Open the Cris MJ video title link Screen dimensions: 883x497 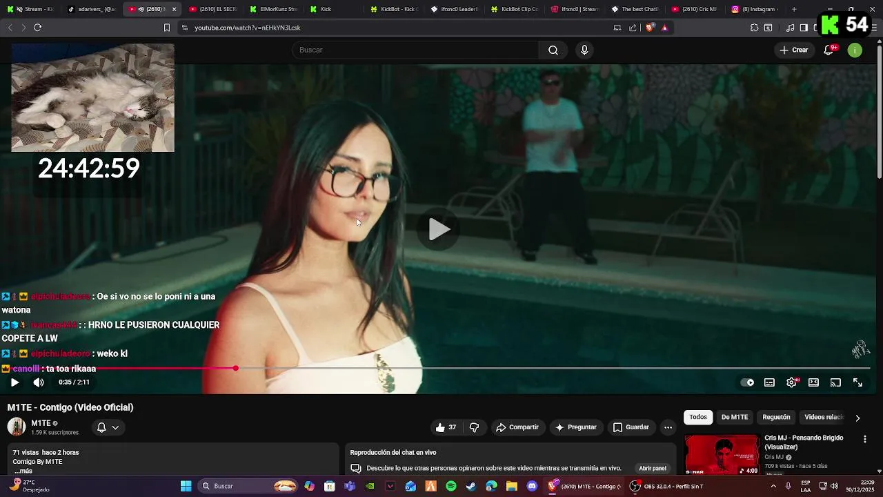(804, 442)
